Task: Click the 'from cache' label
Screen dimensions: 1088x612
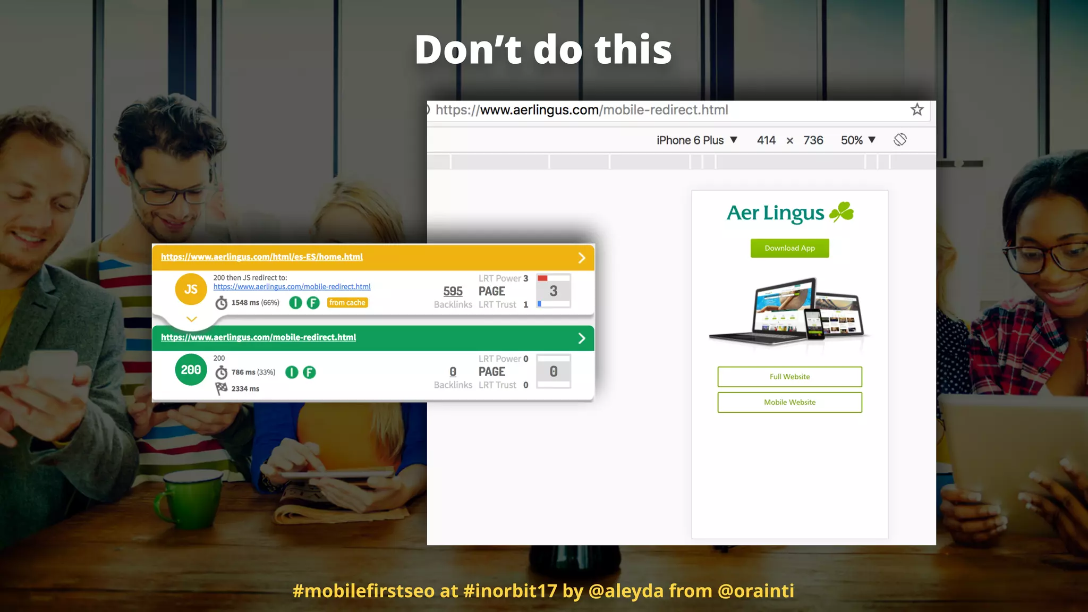Action: pos(347,302)
